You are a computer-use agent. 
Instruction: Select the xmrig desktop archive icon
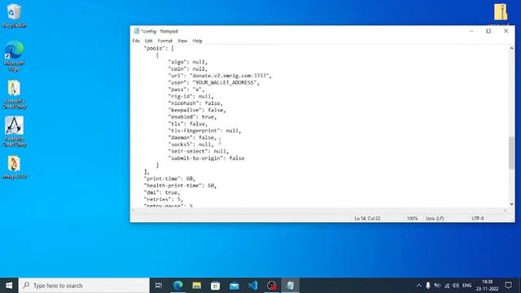[14, 168]
